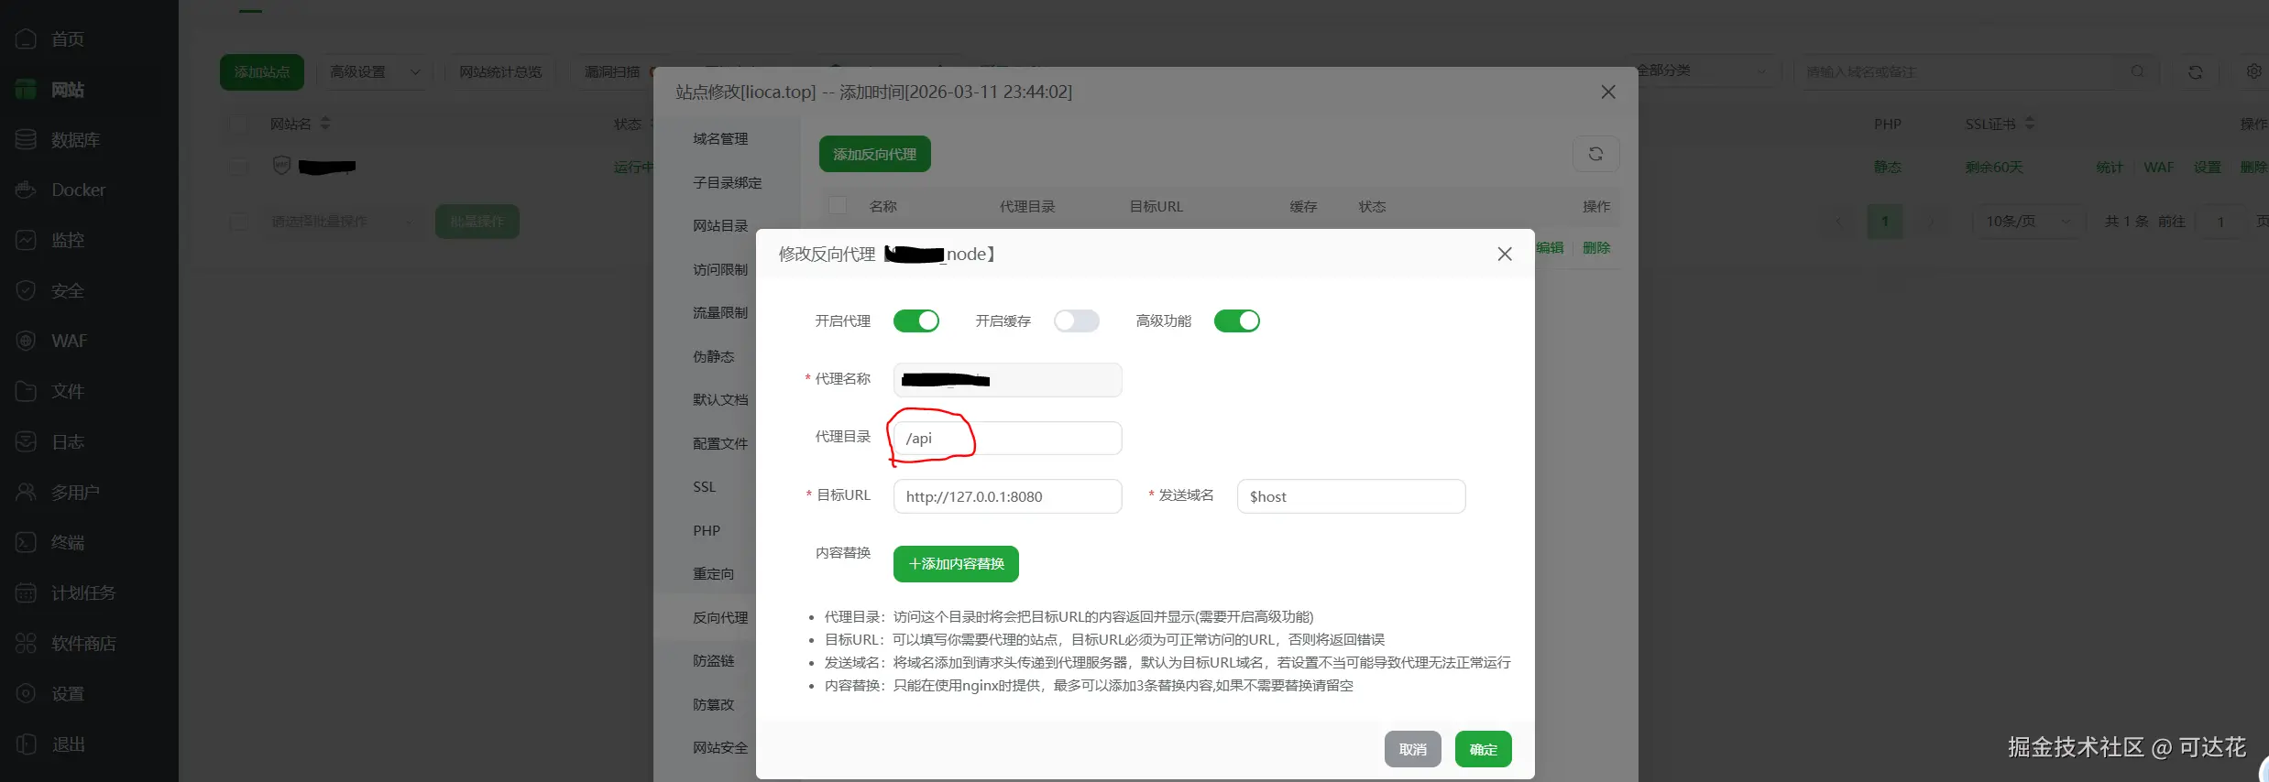Screen dimensions: 2269x782
Task: Click the 添加站点 button
Action: [x=261, y=71]
